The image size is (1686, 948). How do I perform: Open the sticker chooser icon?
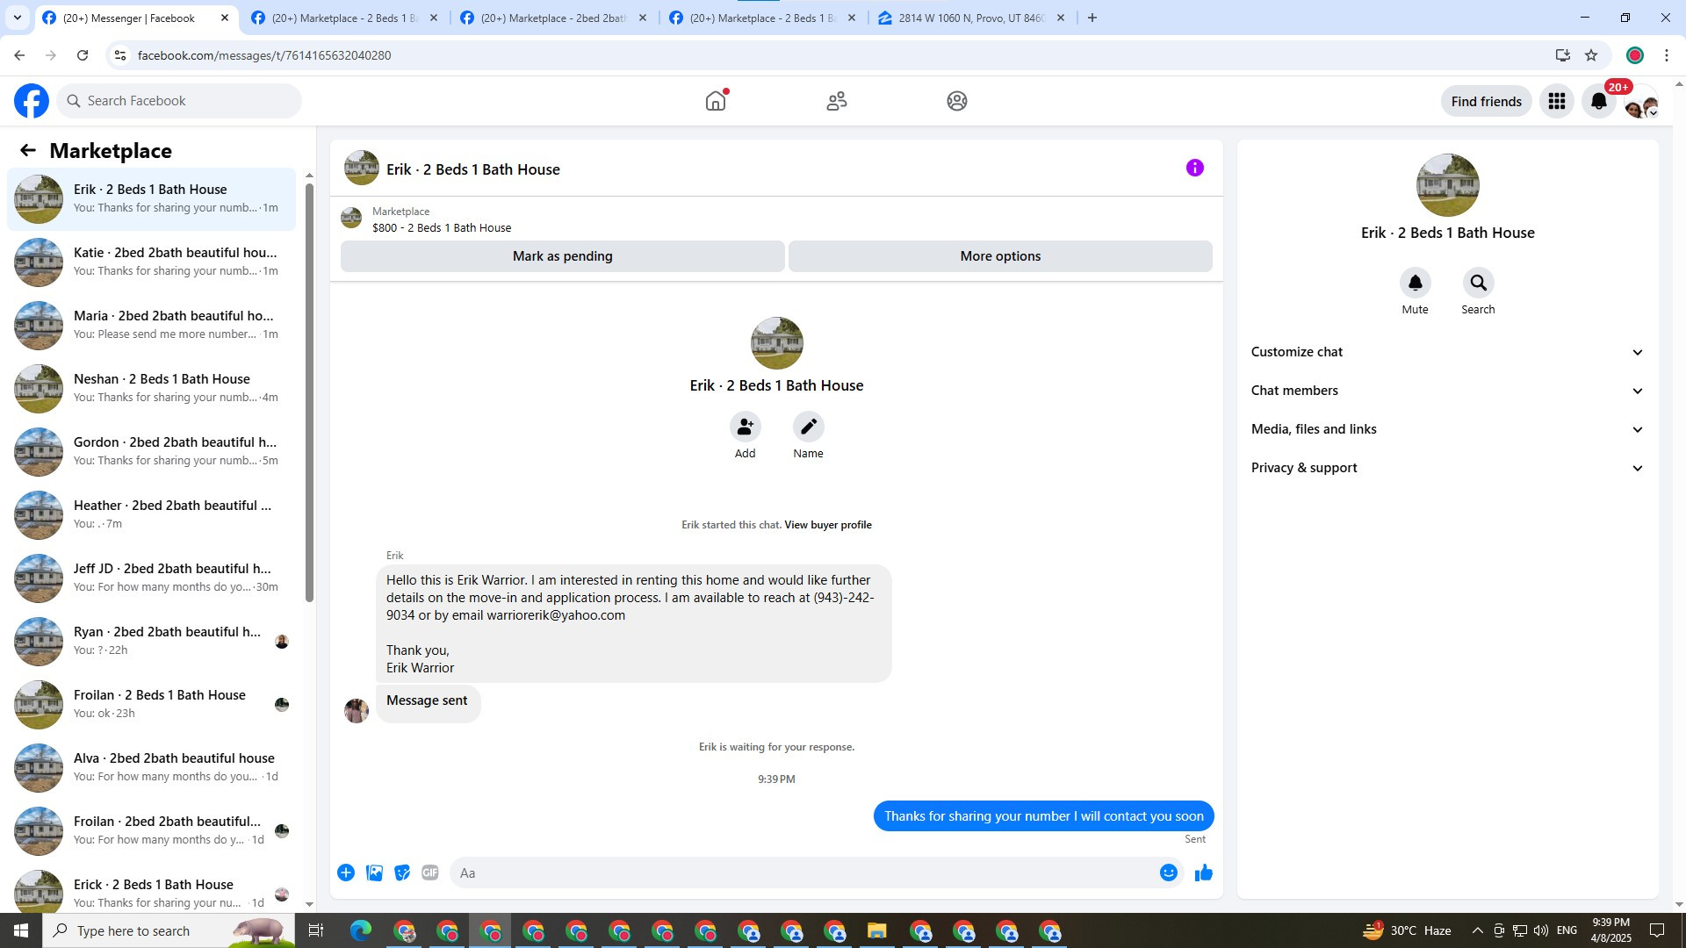tap(402, 873)
